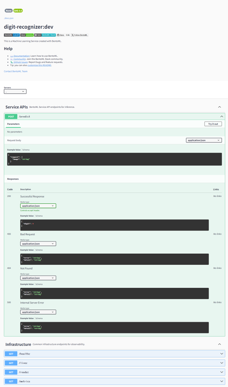Open the 500 response media type dropdown

click(x=38, y=312)
